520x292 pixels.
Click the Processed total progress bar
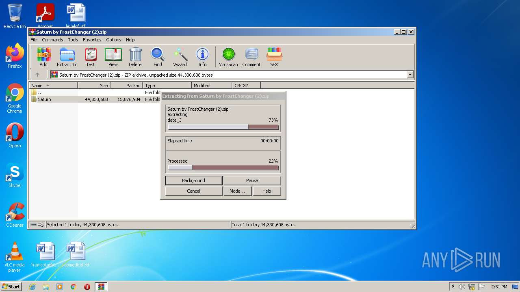[223, 167]
